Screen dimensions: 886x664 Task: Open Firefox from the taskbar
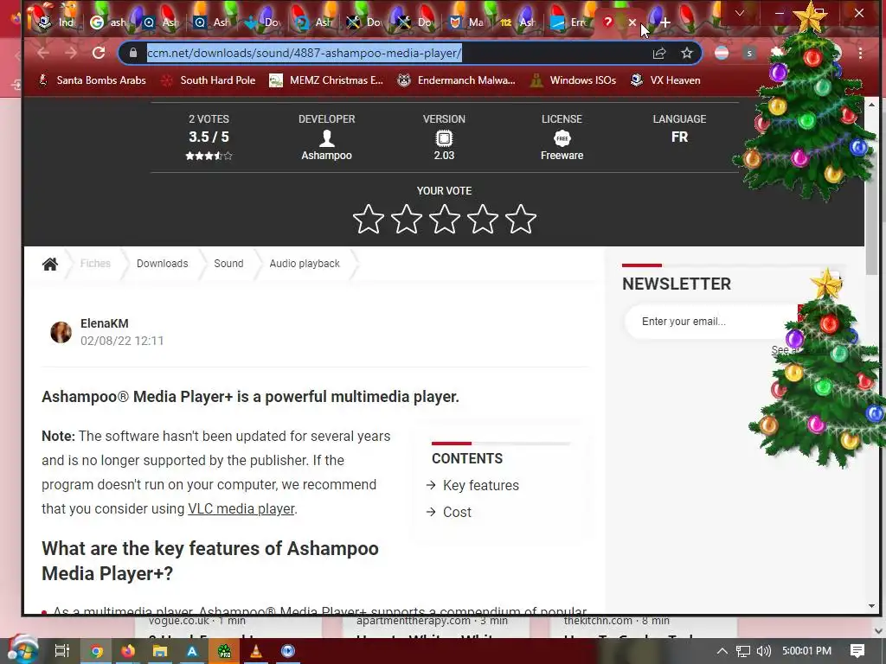[x=128, y=651]
